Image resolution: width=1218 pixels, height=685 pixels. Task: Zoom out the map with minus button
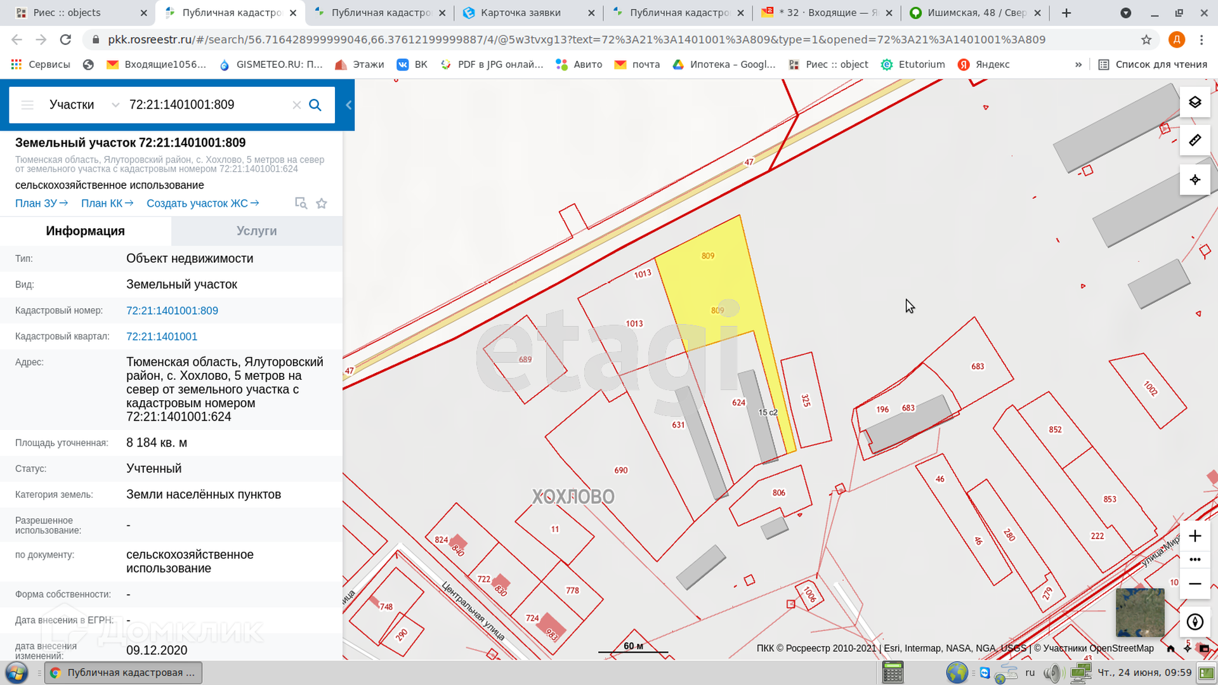coord(1195,584)
